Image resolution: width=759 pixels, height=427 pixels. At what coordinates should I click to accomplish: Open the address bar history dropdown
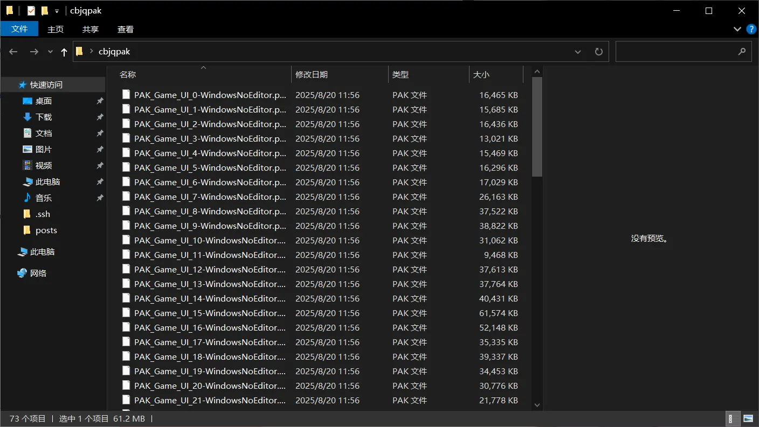point(578,52)
